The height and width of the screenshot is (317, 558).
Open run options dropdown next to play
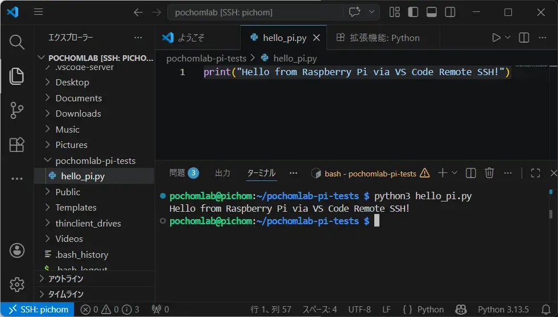(x=508, y=38)
